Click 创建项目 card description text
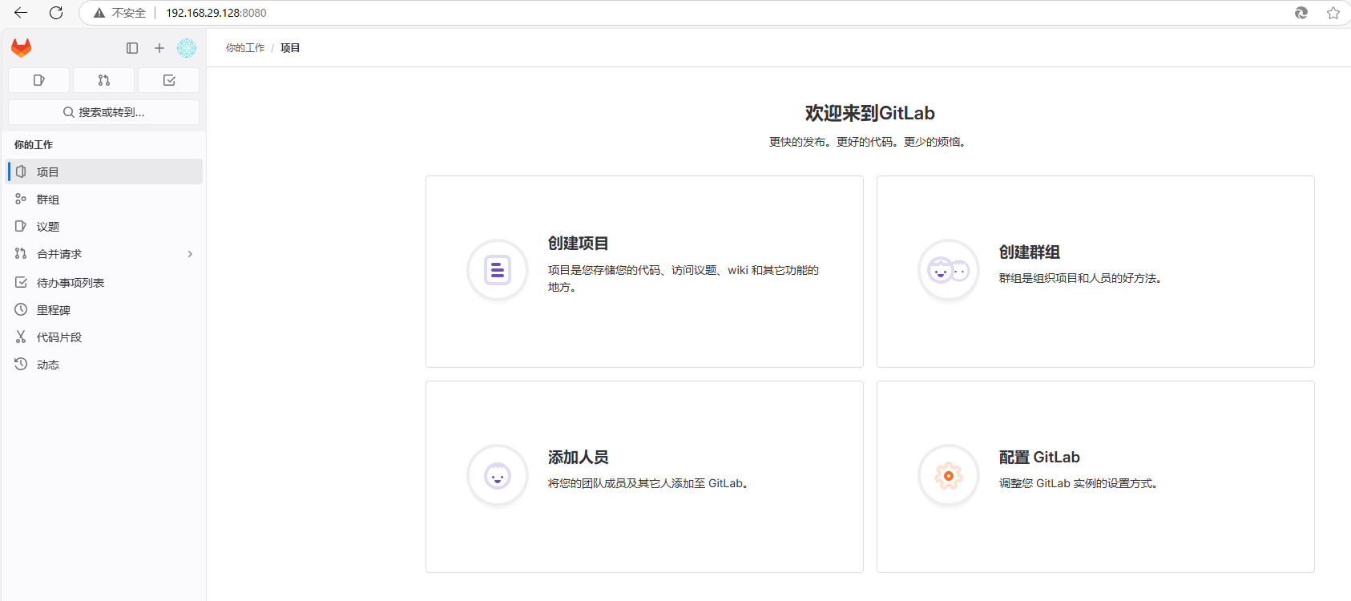Viewport: 1351px width, 601px height. coord(684,278)
